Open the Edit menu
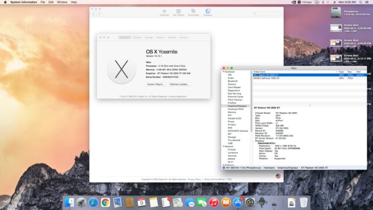 point(51,2)
